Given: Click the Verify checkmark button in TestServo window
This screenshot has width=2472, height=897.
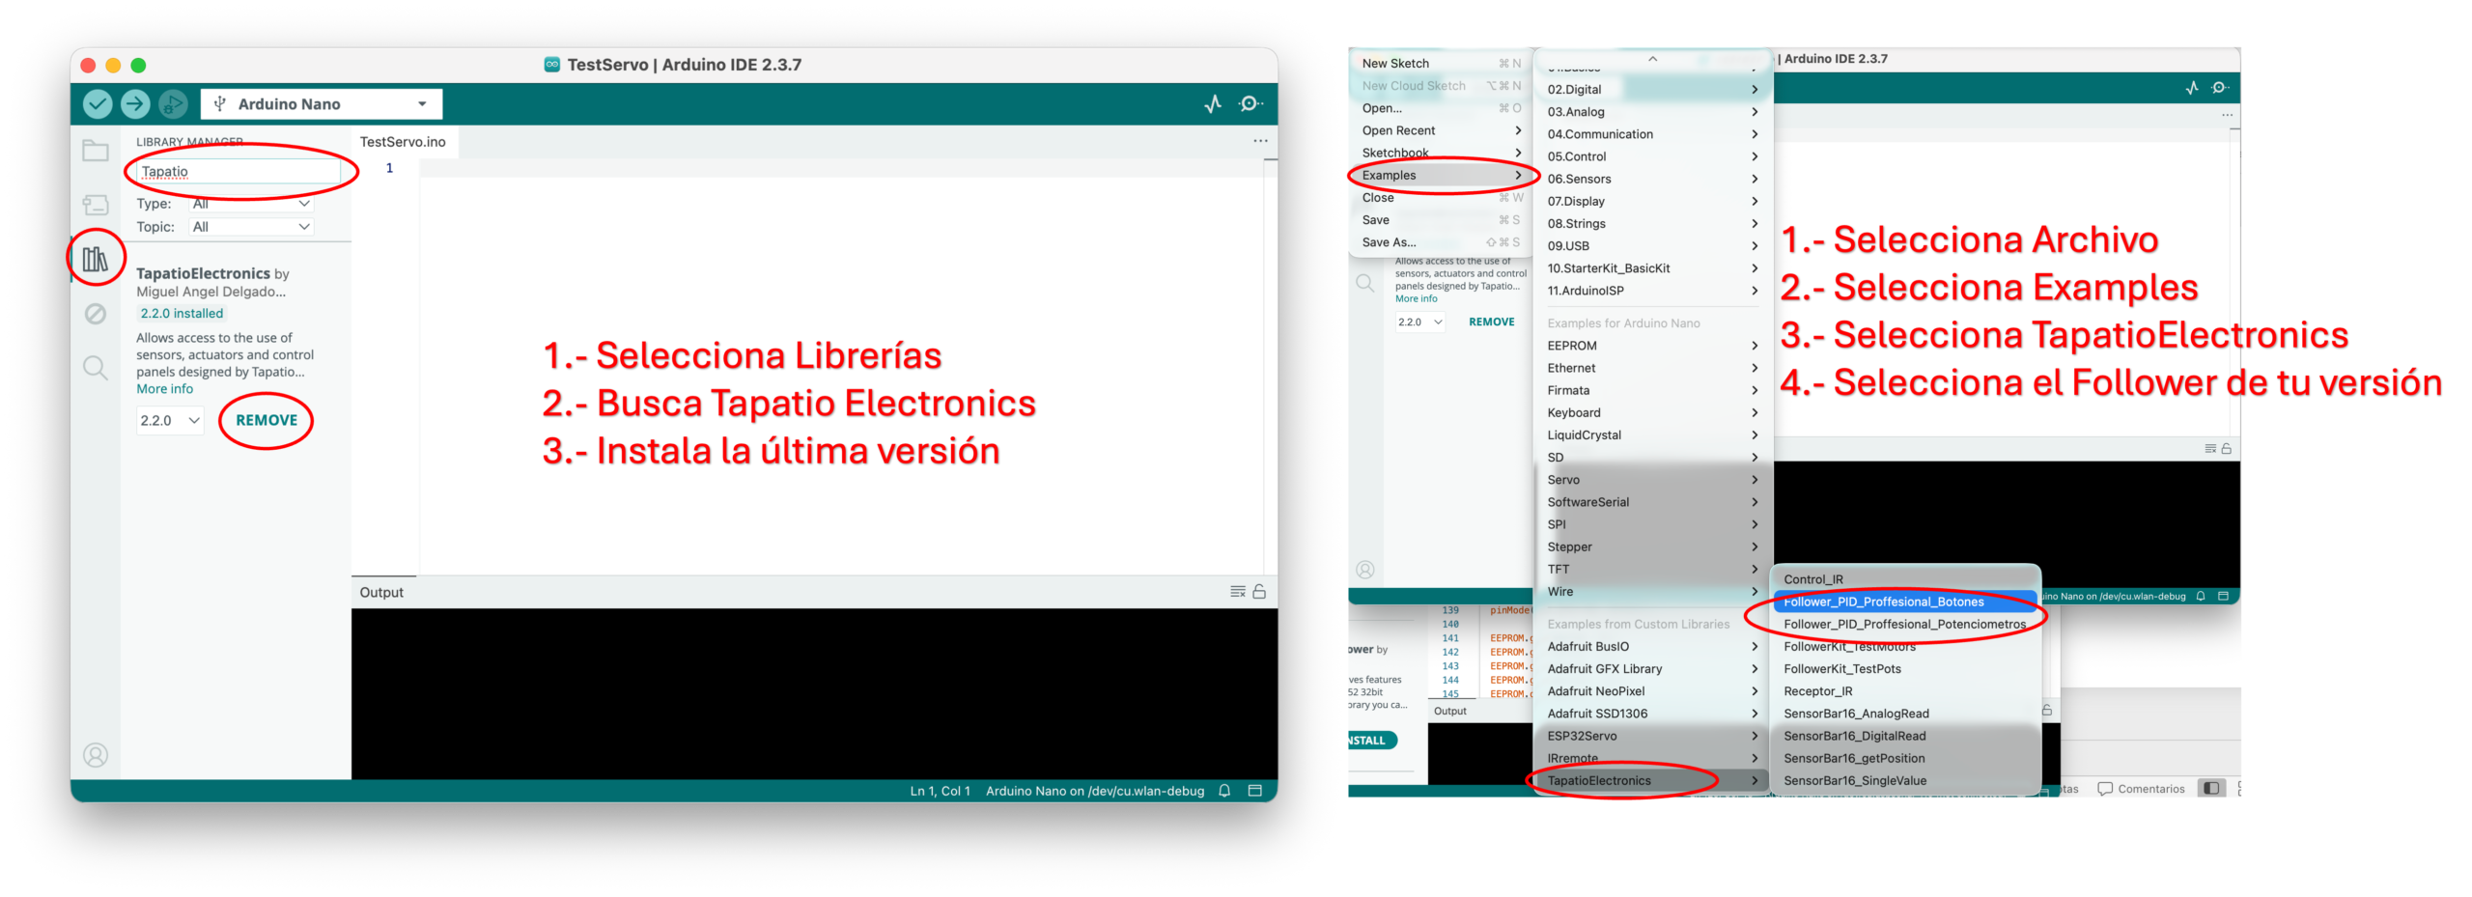Looking at the screenshot, I should [x=97, y=103].
